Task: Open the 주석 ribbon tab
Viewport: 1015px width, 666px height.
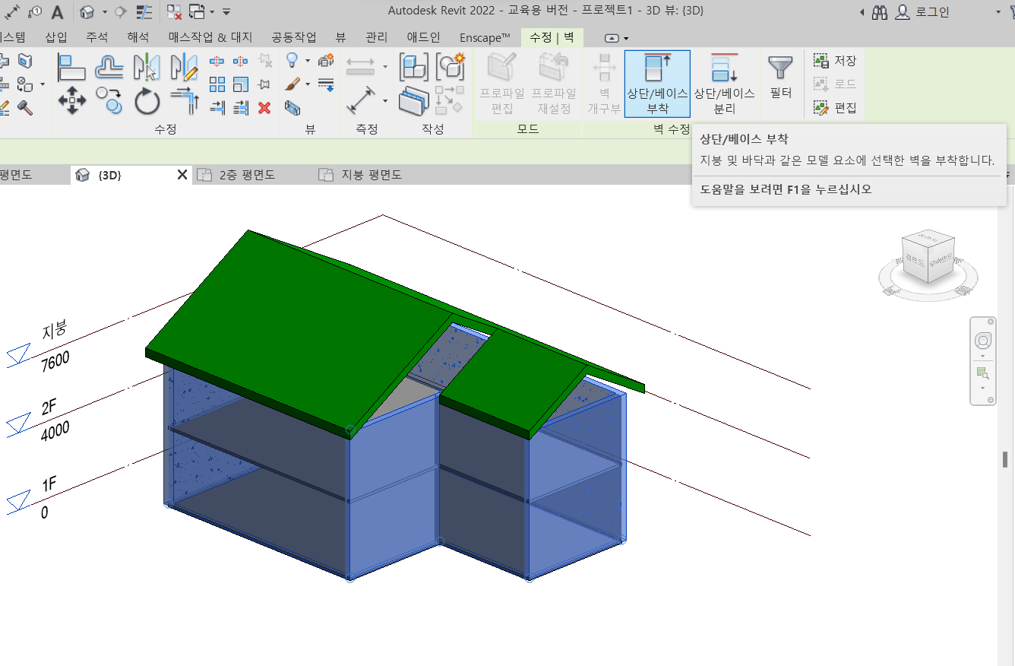Action: 96,37
